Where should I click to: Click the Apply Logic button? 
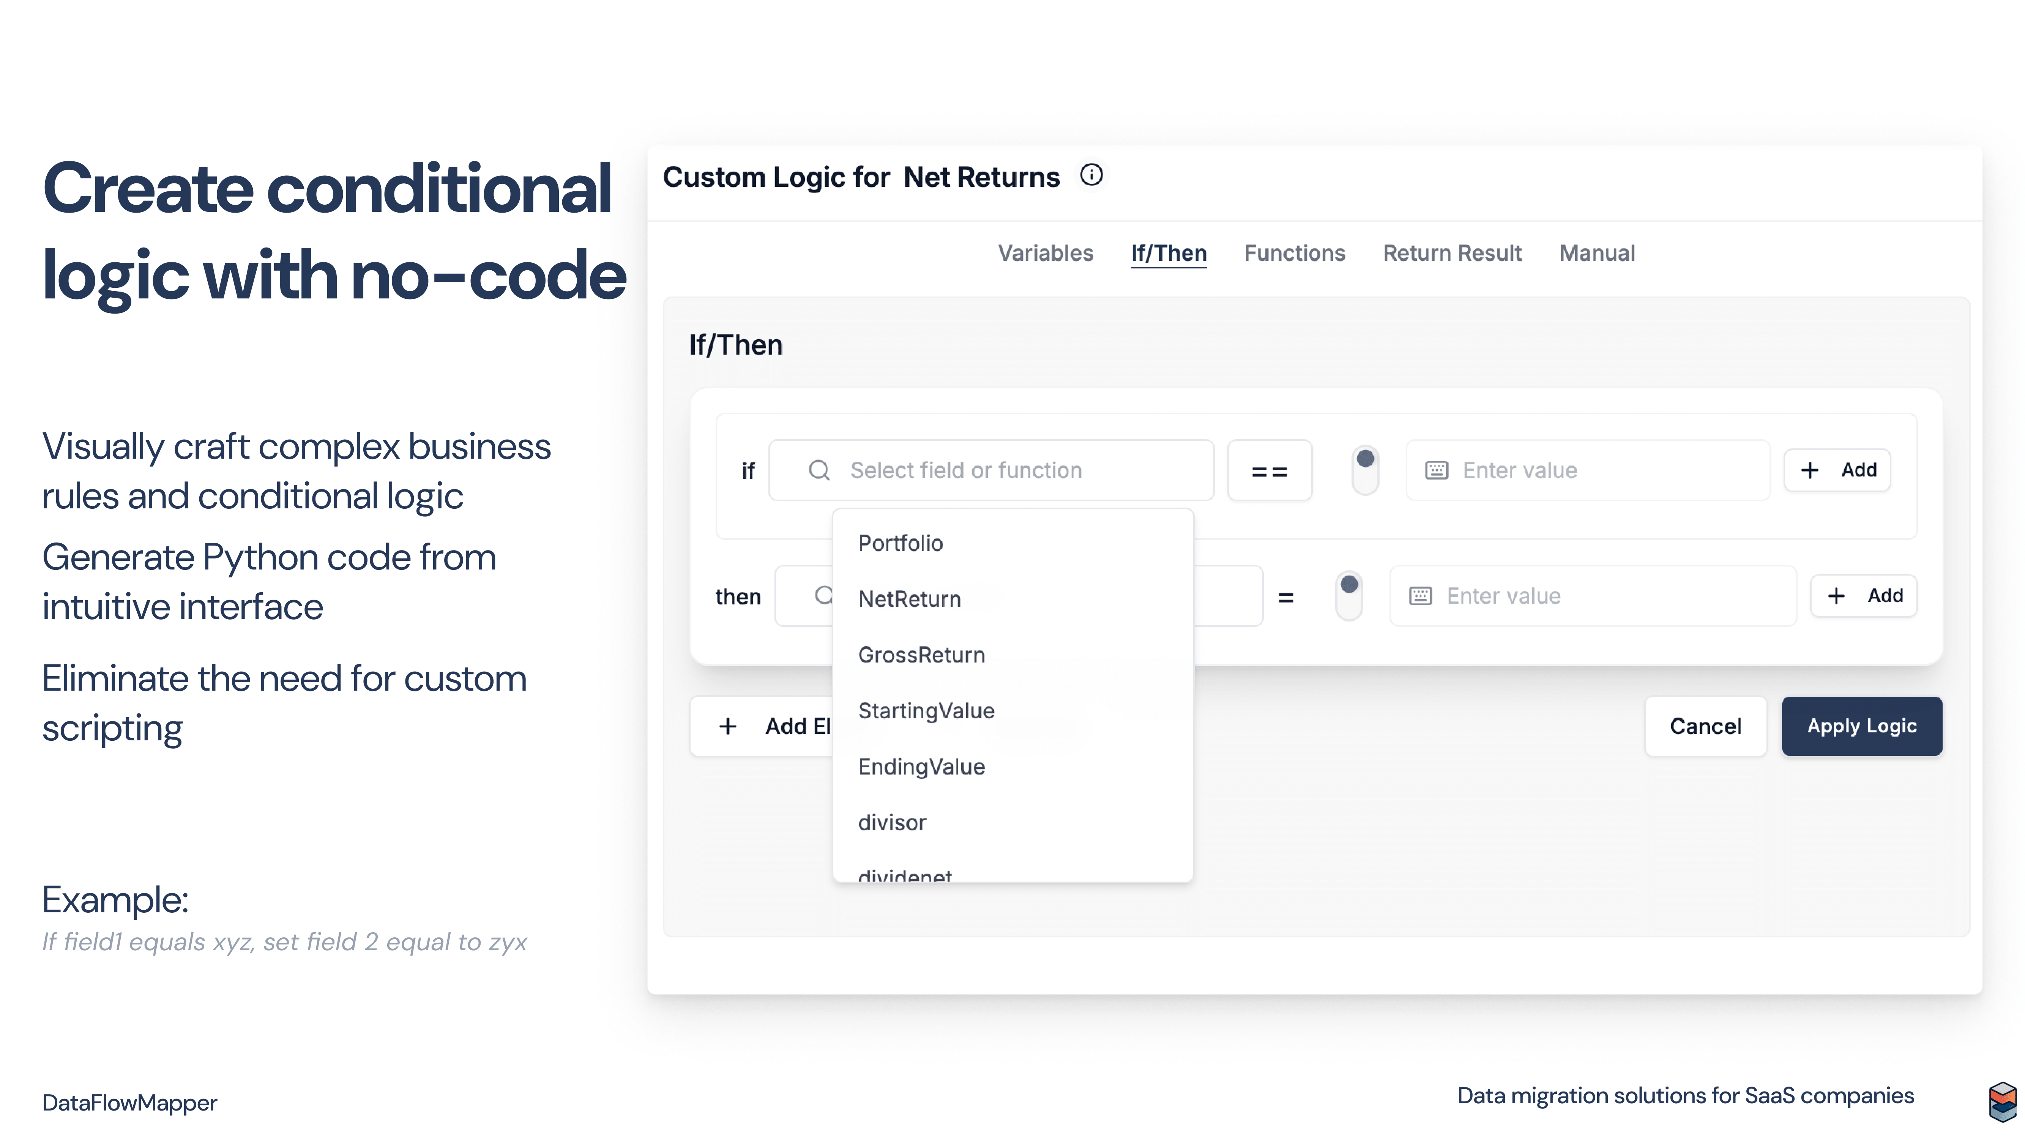[x=1861, y=726]
